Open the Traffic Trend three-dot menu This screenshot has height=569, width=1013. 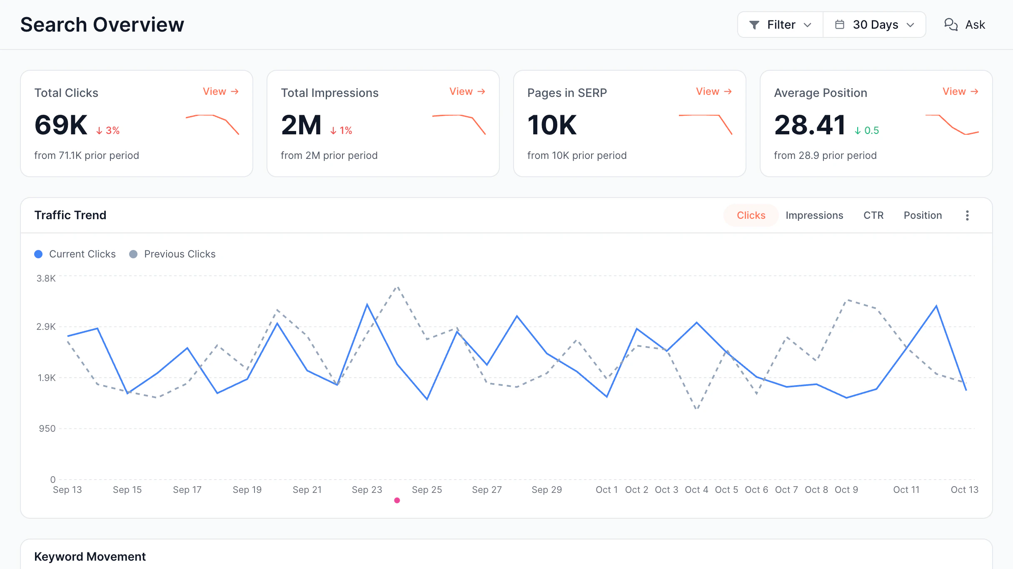pyautogui.click(x=967, y=215)
